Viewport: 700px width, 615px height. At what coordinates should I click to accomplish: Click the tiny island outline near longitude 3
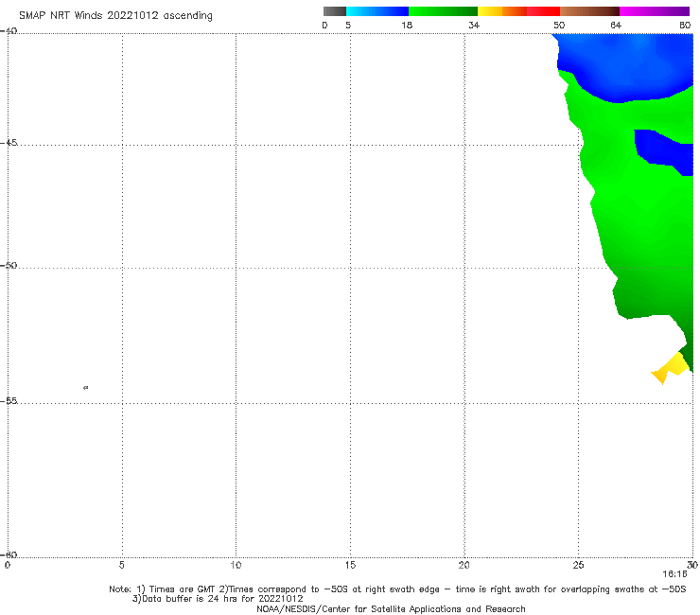point(86,387)
